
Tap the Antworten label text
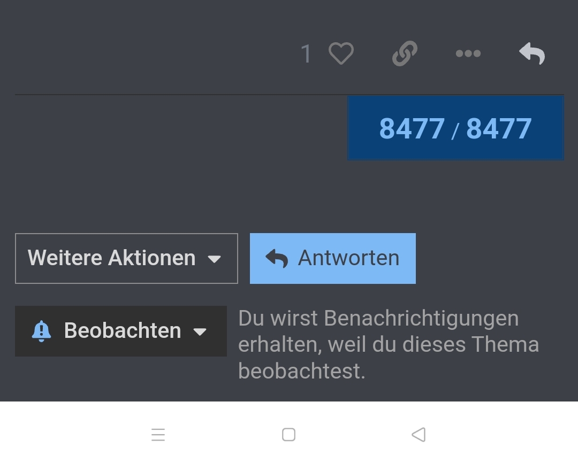tap(349, 258)
